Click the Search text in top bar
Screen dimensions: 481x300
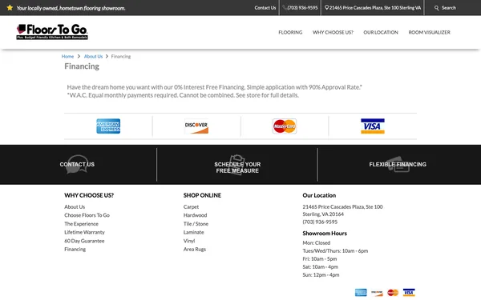point(448,8)
